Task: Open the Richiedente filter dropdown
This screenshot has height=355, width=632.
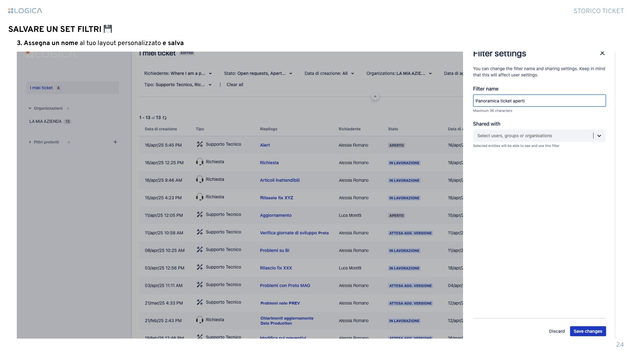Action: tap(178, 73)
